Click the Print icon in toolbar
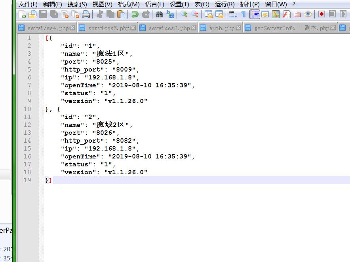Viewport: 350px width, 262px height. tap(86, 15)
